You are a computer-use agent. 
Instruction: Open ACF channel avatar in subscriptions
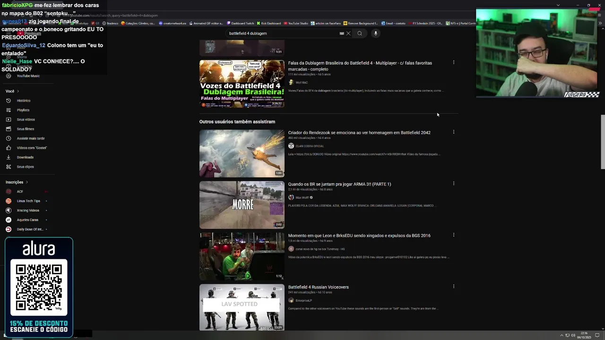(x=9, y=192)
